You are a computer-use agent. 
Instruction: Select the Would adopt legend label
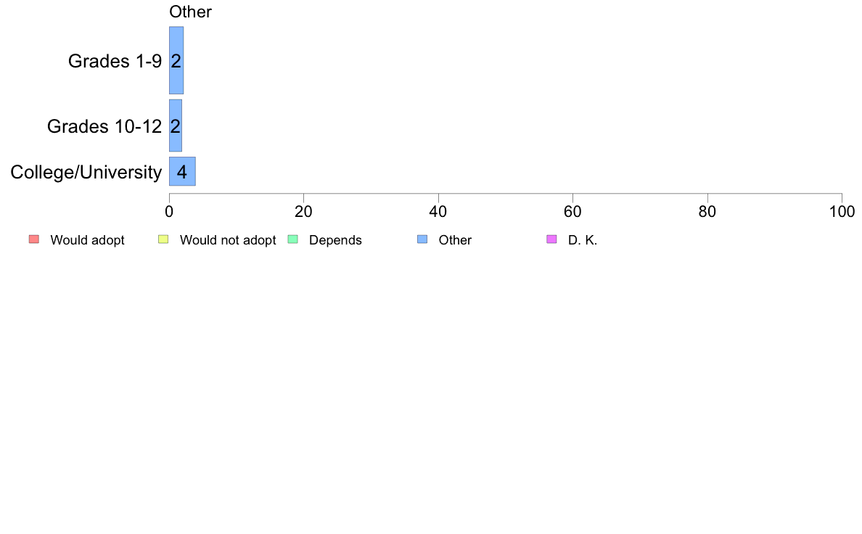(87, 240)
